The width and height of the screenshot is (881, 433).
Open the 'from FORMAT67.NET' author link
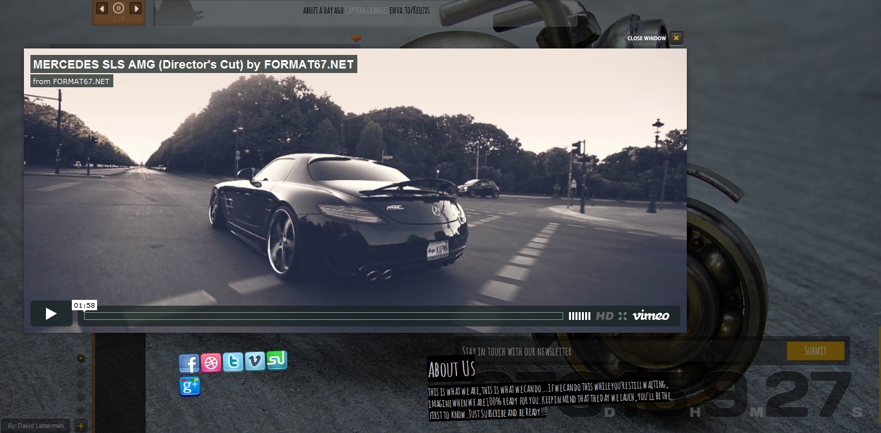72,81
